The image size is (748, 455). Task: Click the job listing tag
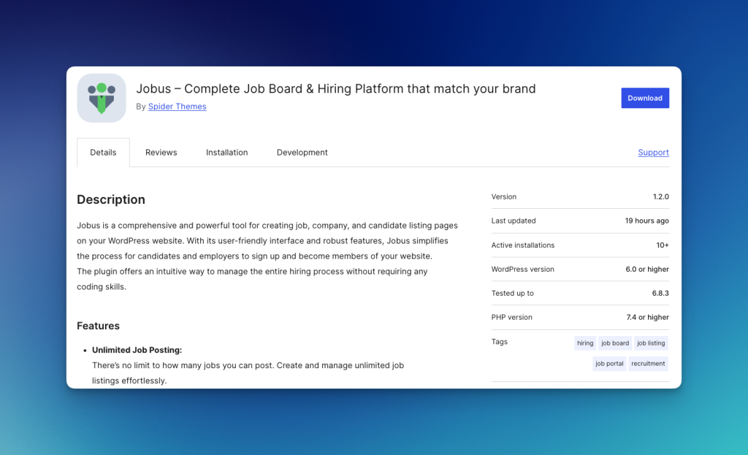point(651,343)
